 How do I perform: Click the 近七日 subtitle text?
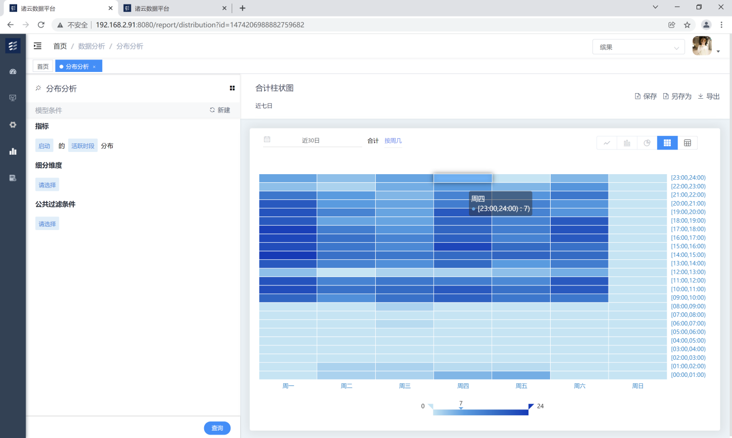pos(264,106)
